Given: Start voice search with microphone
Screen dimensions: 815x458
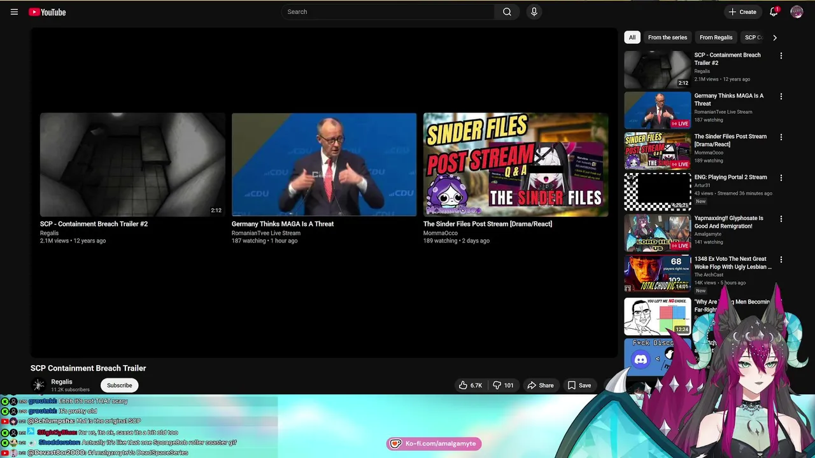Looking at the screenshot, I should point(534,11).
